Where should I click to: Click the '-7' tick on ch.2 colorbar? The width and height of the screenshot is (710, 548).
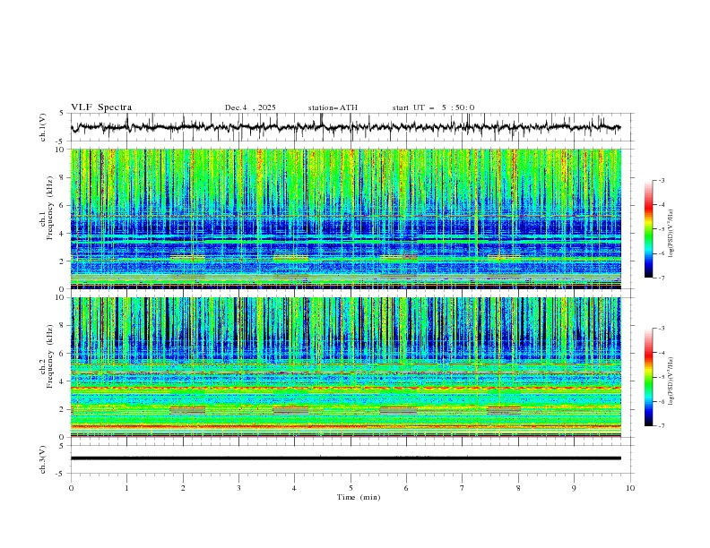tap(662, 426)
